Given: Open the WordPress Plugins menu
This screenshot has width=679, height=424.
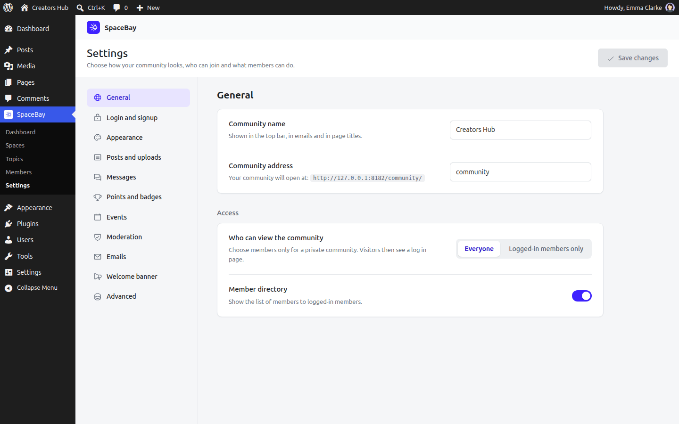Looking at the screenshot, I should [38, 224].
